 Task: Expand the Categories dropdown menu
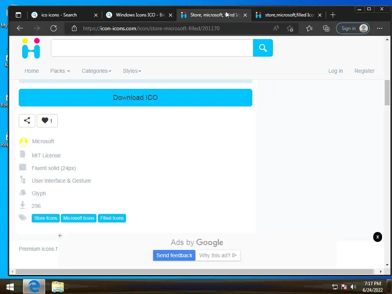click(96, 71)
